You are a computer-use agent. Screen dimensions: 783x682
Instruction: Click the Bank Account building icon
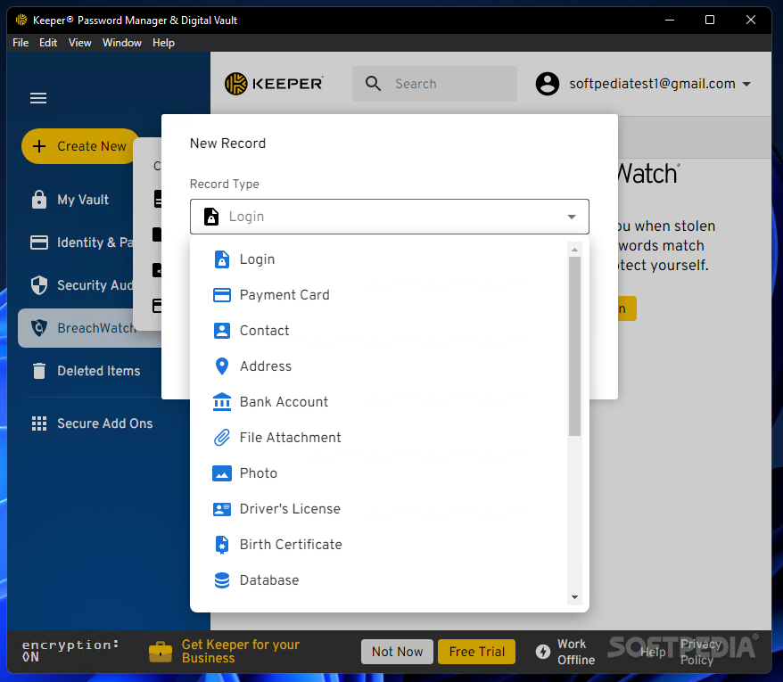point(222,402)
